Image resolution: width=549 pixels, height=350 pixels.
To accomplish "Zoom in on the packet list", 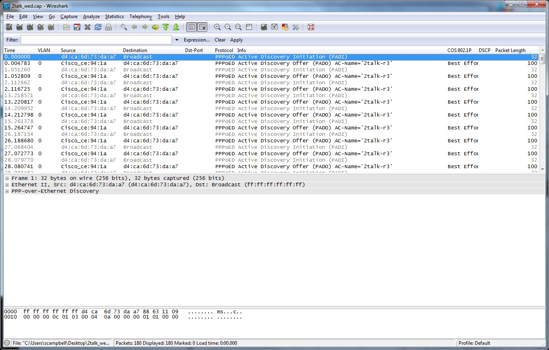I will point(217,27).
